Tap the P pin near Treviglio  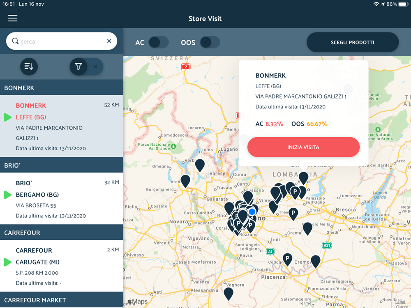pyautogui.click(x=293, y=214)
